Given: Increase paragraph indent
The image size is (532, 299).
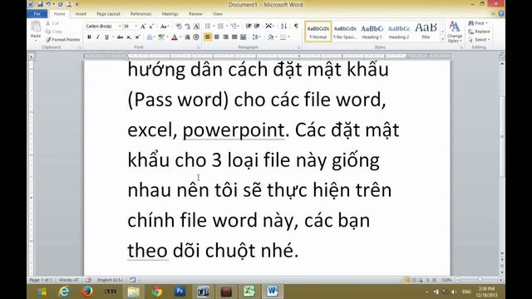Looking at the screenshot, I should click(x=257, y=26).
